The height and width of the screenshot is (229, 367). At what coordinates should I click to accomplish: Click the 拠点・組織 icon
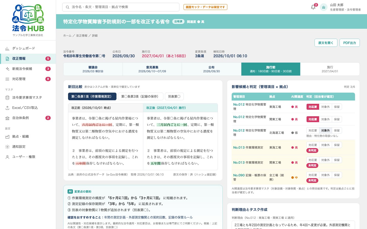click(x=7, y=136)
